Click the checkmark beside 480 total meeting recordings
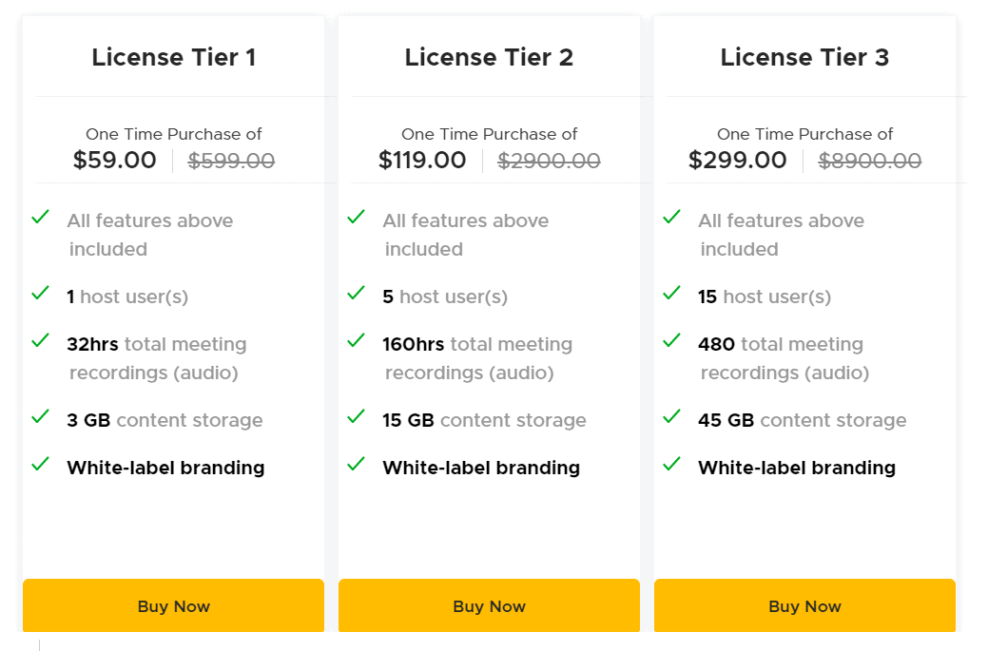Viewport: 988px width, 651px height. click(671, 343)
